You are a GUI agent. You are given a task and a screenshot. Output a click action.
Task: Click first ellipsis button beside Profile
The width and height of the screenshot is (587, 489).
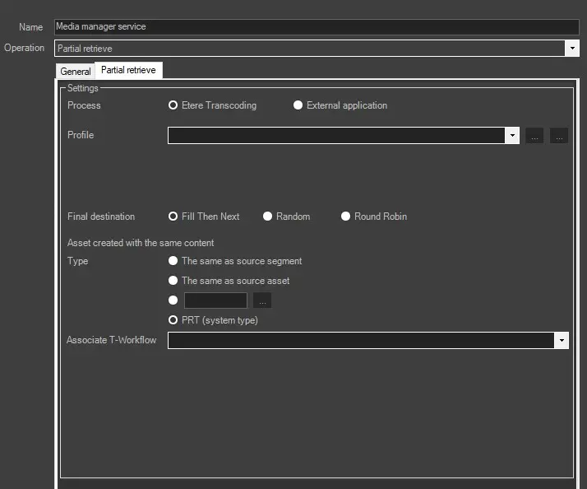coord(534,137)
